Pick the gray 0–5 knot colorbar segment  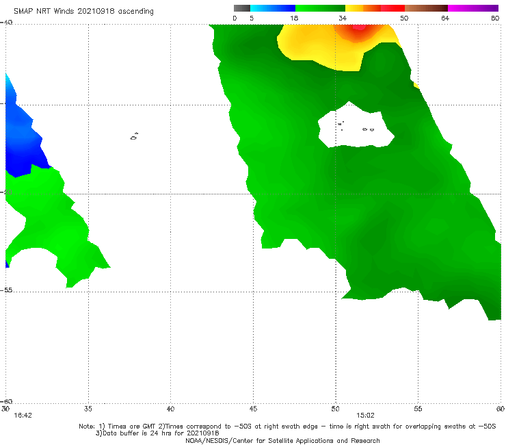coord(242,8)
